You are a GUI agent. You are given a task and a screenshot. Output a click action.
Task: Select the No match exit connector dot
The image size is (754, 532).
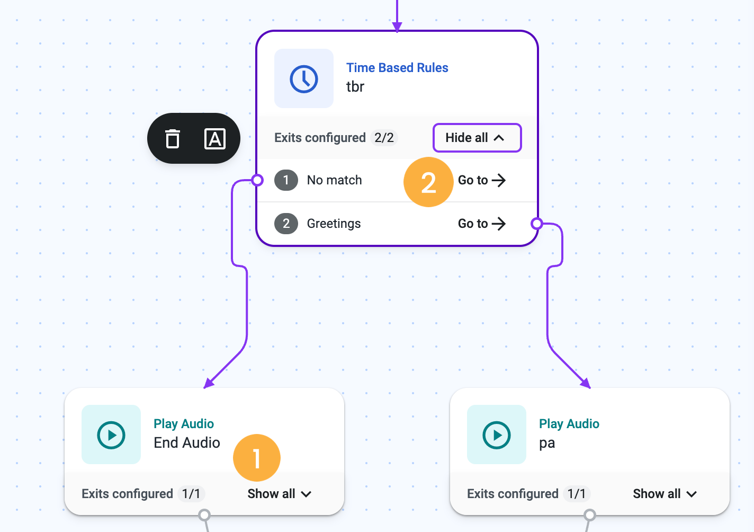click(x=257, y=180)
